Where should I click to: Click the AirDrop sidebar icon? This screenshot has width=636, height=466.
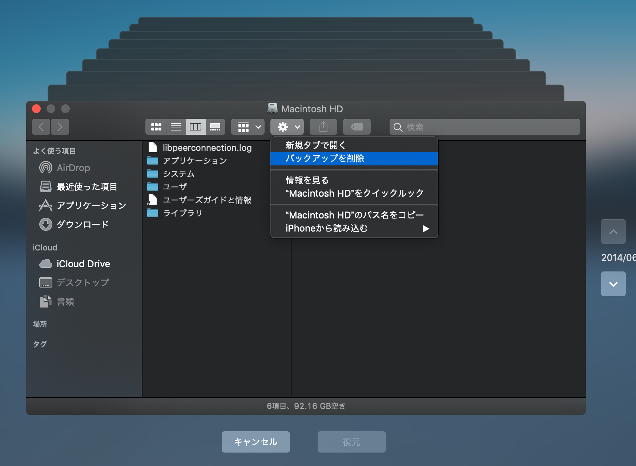point(46,168)
